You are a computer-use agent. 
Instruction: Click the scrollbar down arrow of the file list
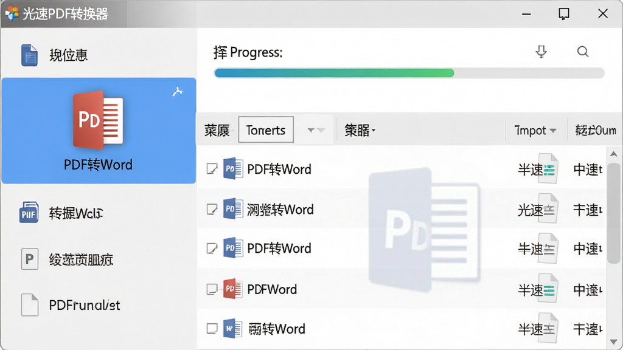tap(613, 341)
